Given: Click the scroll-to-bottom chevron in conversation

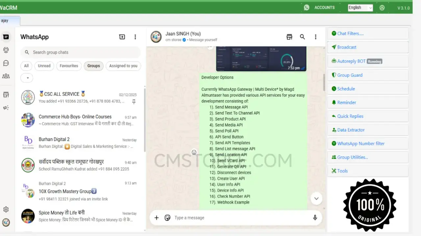Looking at the screenshot, I should 316,198.
